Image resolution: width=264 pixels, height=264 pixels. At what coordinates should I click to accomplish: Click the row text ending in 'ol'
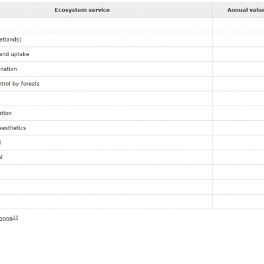(1, 158)
